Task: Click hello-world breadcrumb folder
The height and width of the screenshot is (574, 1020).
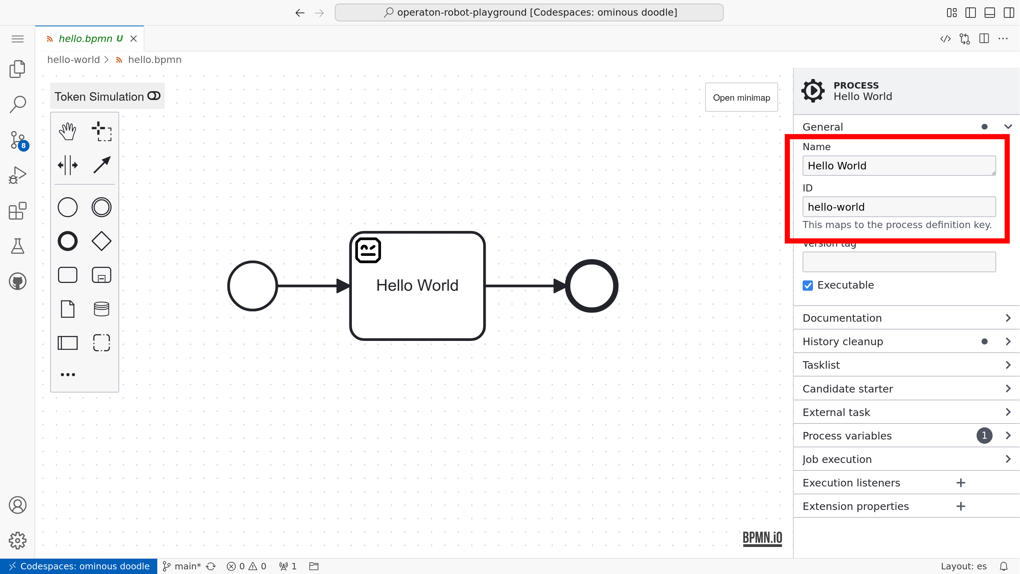Action: click(x=73, y=60)
